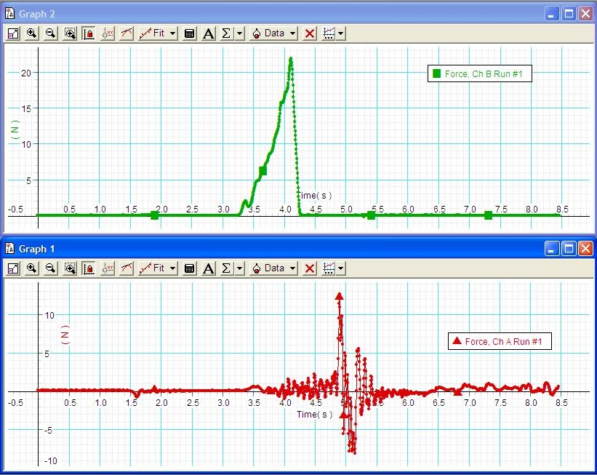Image resolution: width=597 pixels, height=475 pixels.
Task: Open Fit dropdown arrow in Graph 1
Action: tap(172, 268)
